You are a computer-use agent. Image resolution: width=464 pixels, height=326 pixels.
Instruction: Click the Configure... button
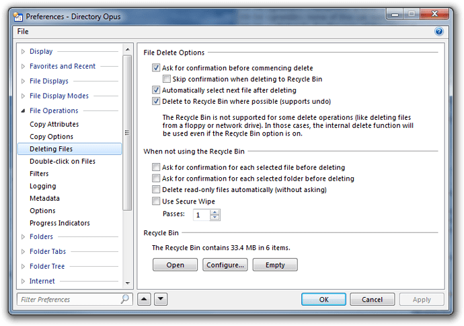click(225, 265)
